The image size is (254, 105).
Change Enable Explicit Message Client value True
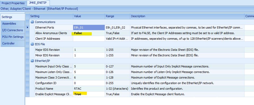[89, 94]
